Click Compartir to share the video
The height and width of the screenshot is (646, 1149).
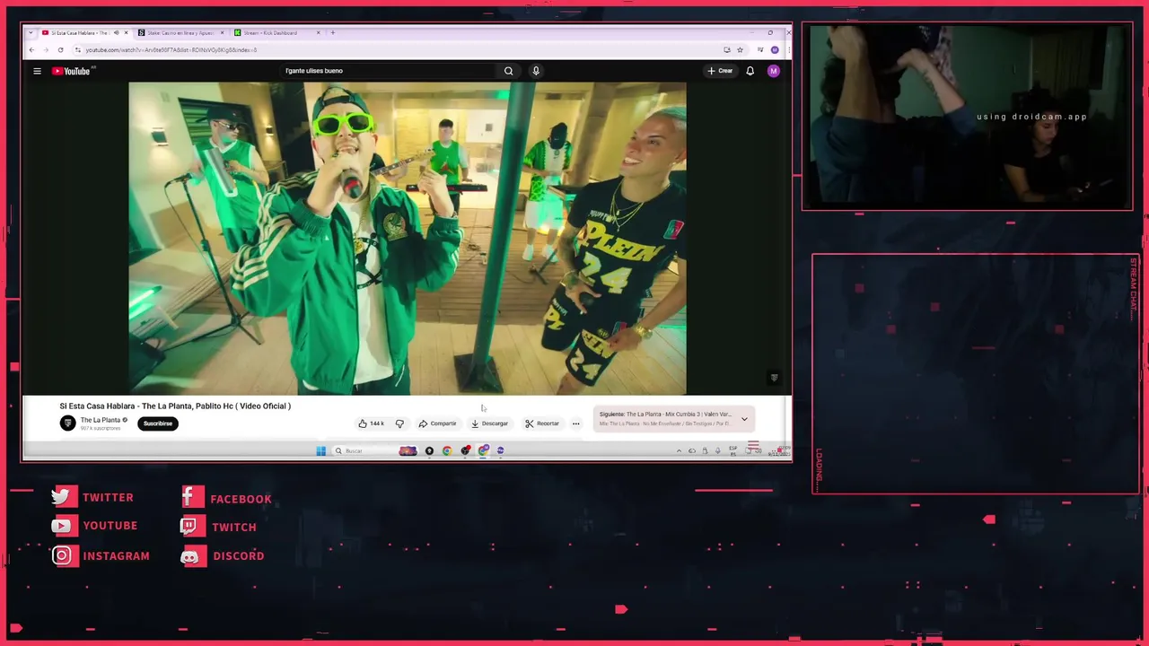point(438,423)
